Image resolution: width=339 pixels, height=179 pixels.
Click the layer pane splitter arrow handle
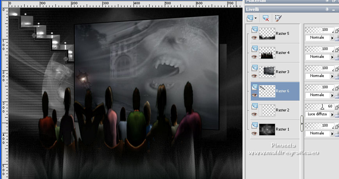point(302,124)
